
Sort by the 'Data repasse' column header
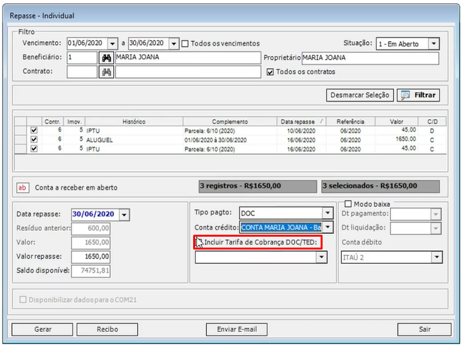coord(298,122)
